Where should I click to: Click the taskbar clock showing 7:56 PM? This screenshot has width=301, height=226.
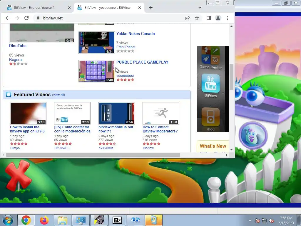coord(286,220)
